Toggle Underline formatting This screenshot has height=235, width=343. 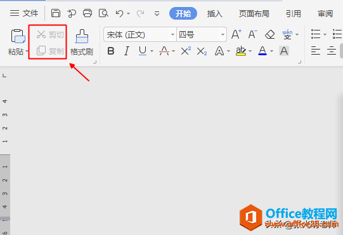pyautogui.click(x=143, y=51)
